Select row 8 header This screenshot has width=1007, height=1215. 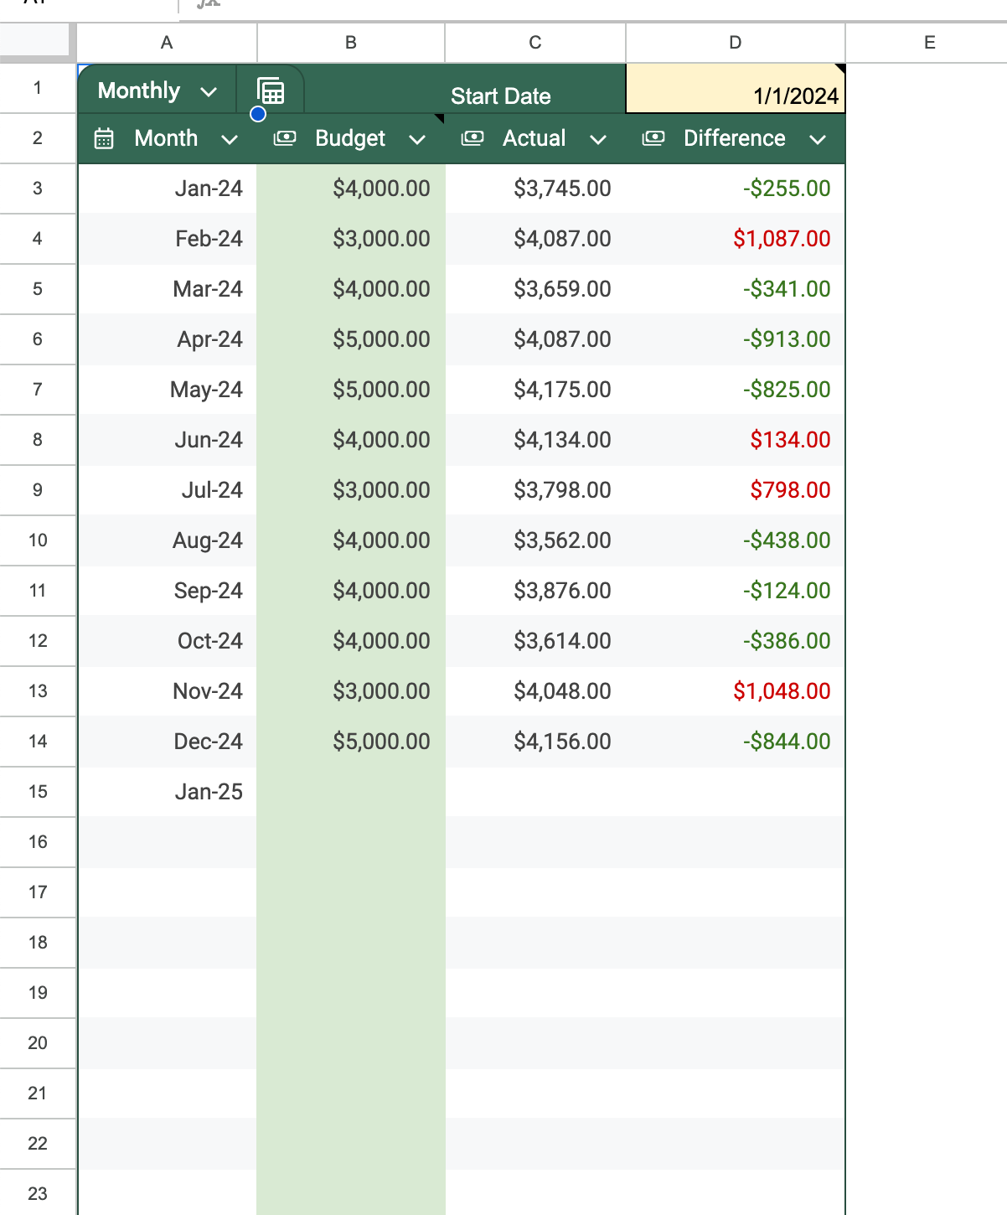[38, 440]
